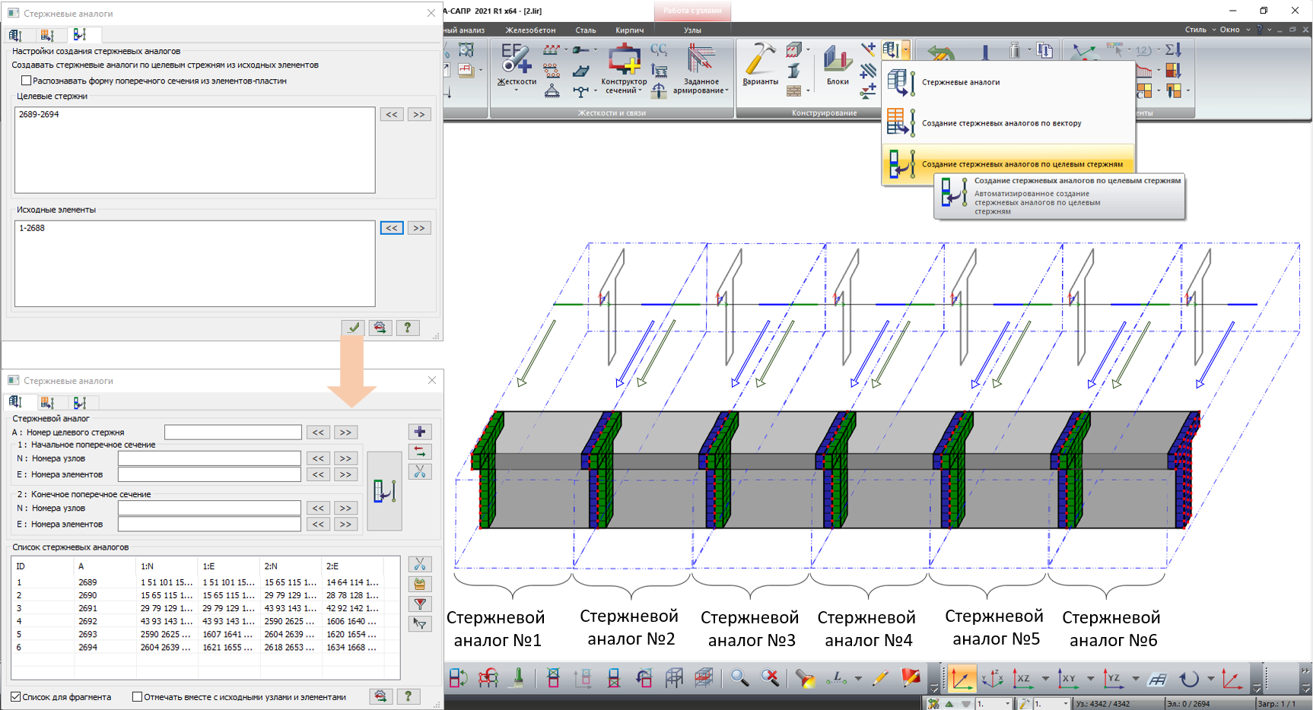Click << button next to Целевые стержни
The width and height of the screenshot is (1313, 710).
[392, 115]
